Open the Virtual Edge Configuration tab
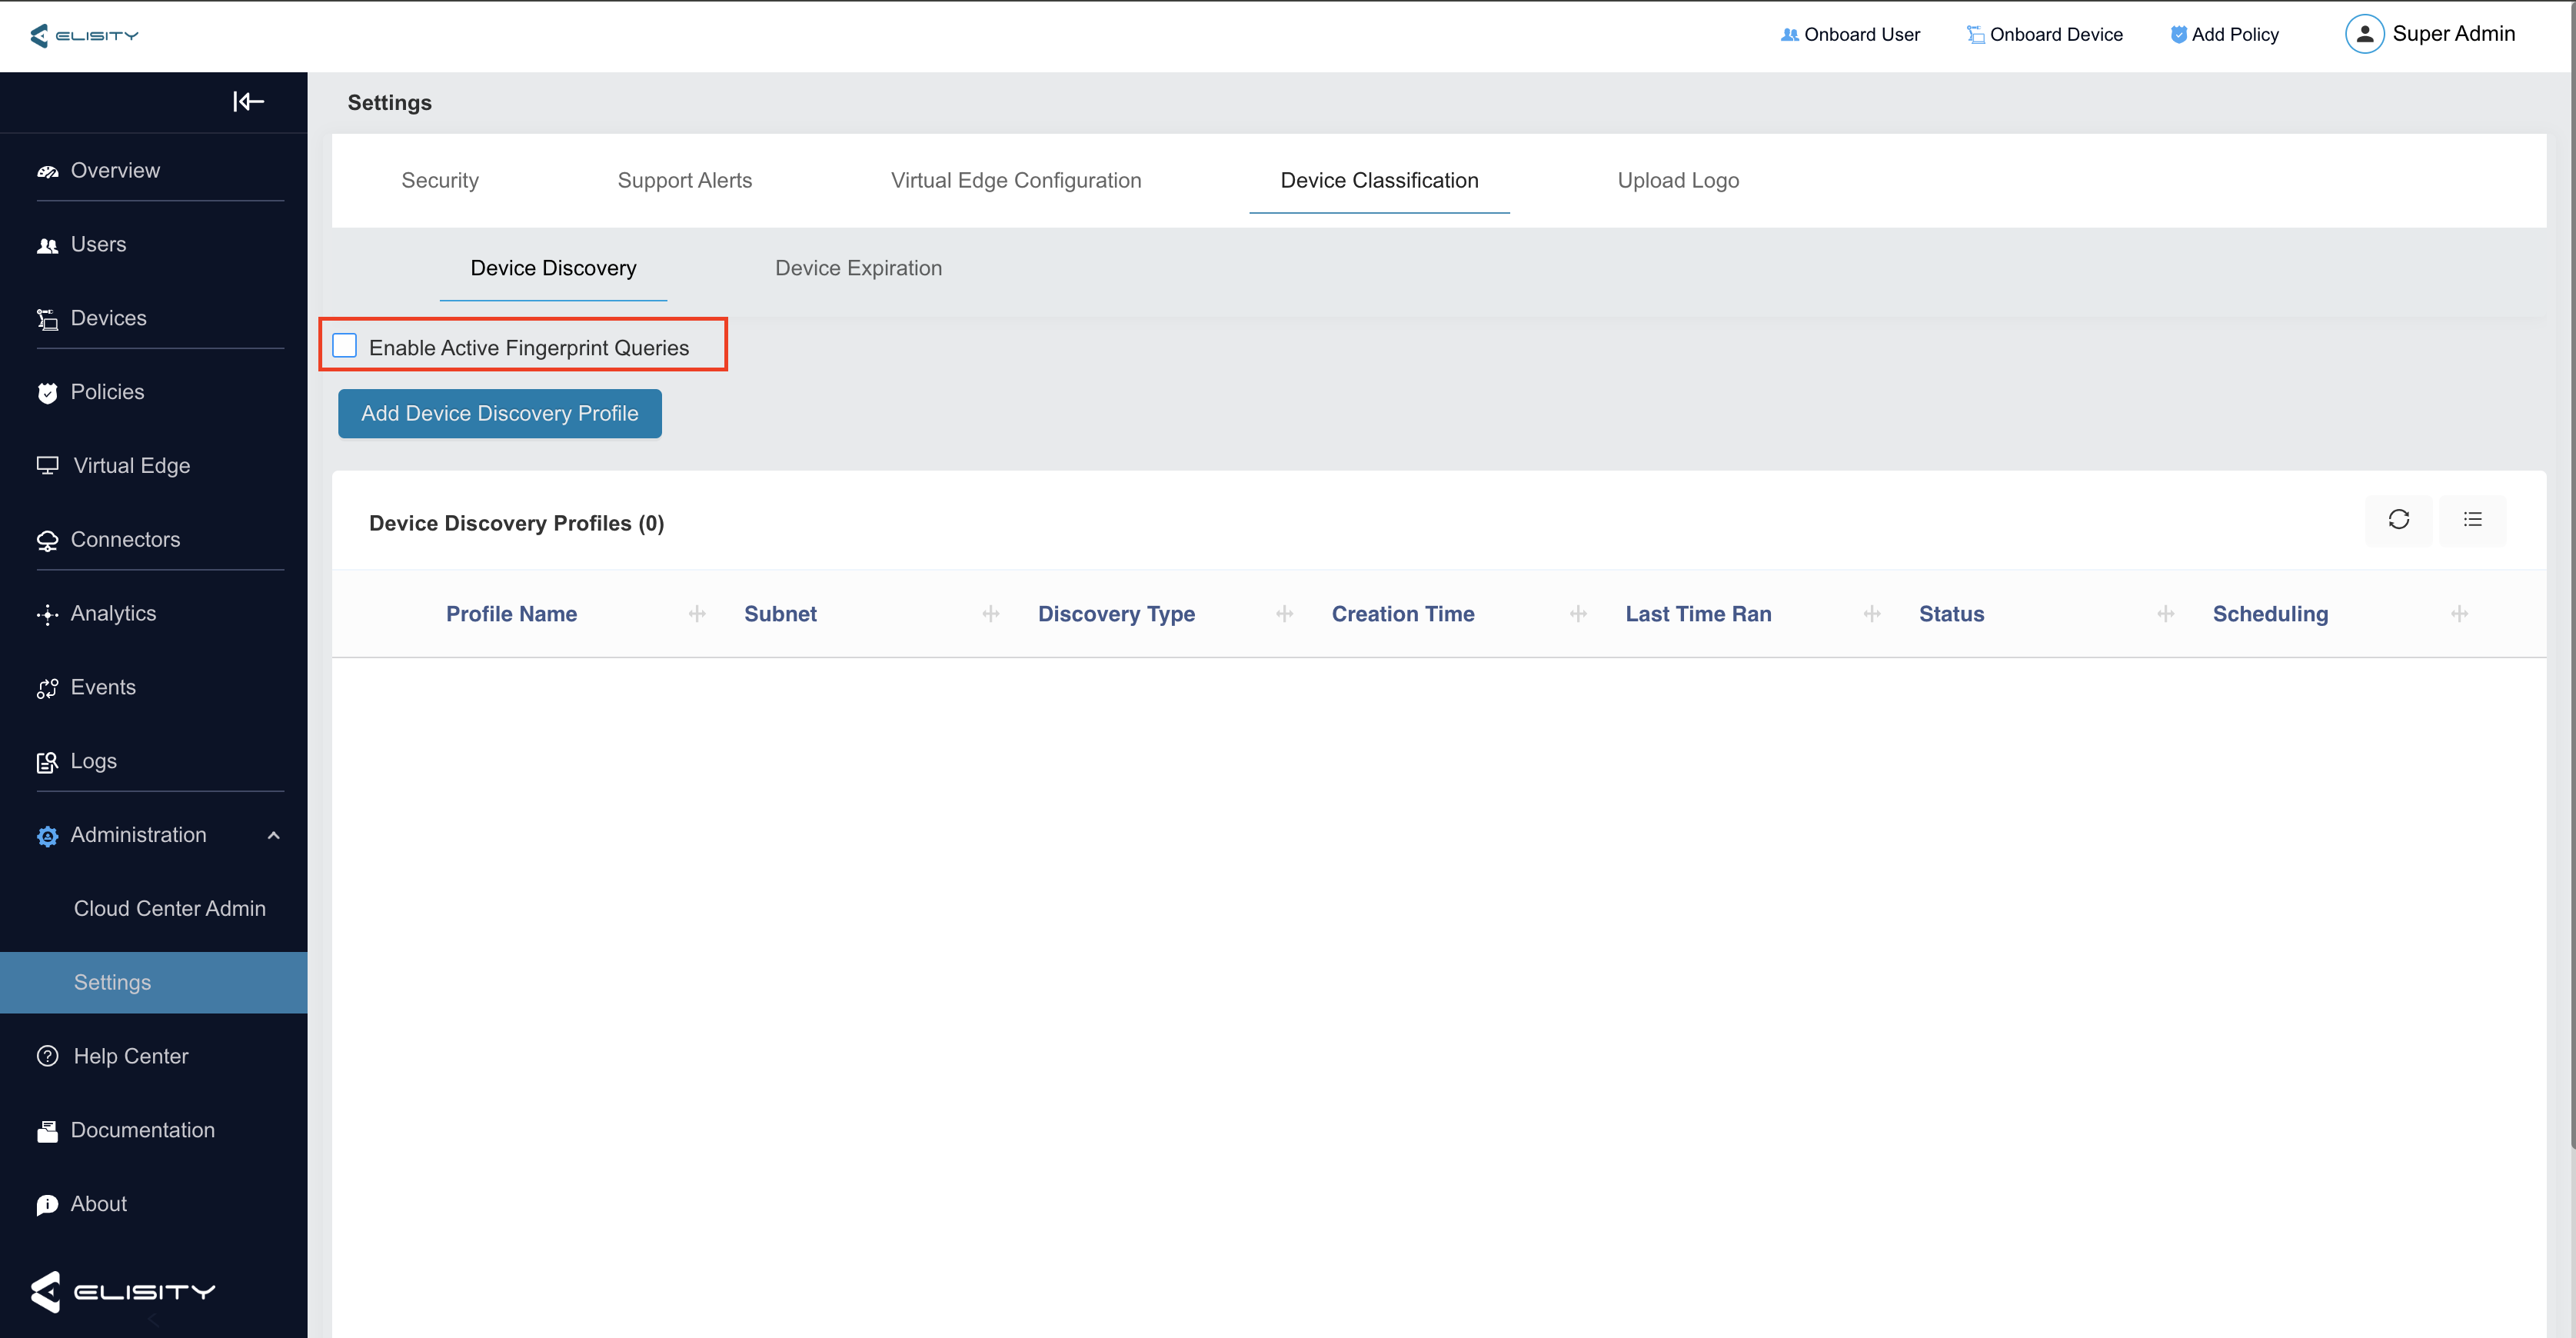The image size is (2576, 1338). click(x=1016, y=181)
